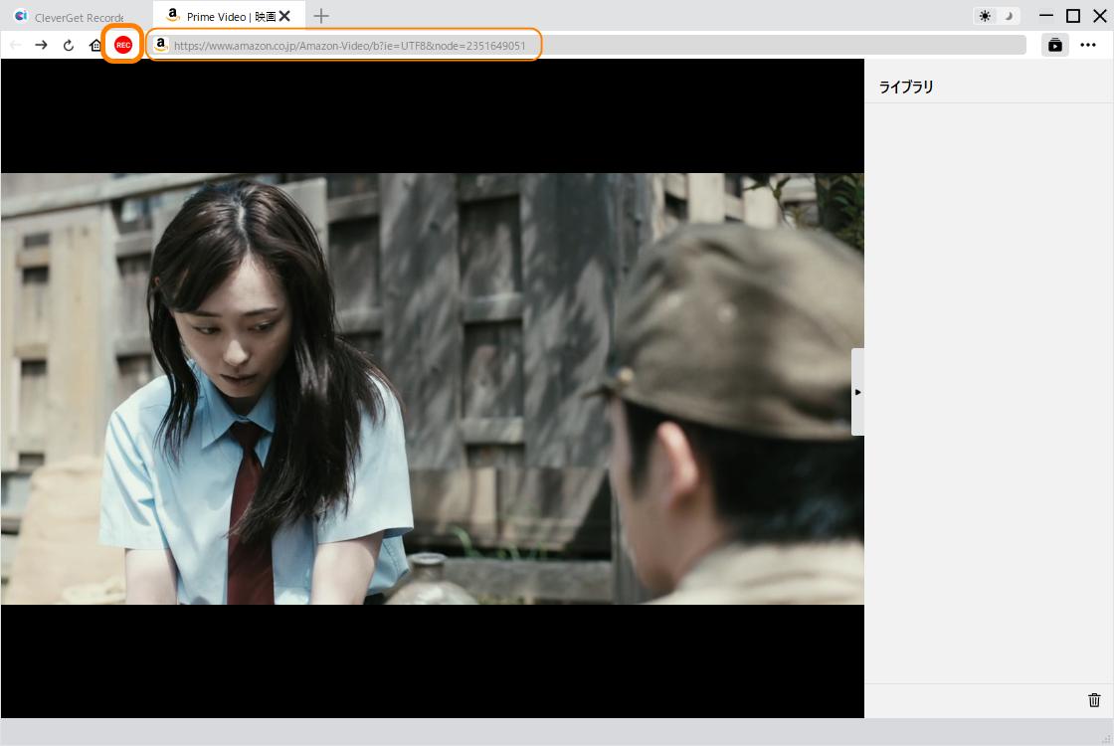Open the three-dot more options menu

[x=1088, y=45]
